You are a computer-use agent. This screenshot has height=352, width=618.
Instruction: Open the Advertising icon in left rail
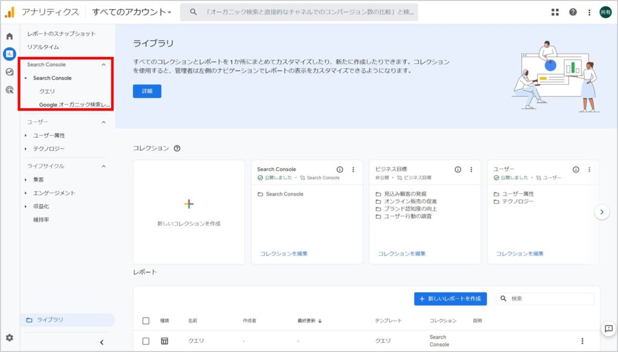tap(10, 89)
